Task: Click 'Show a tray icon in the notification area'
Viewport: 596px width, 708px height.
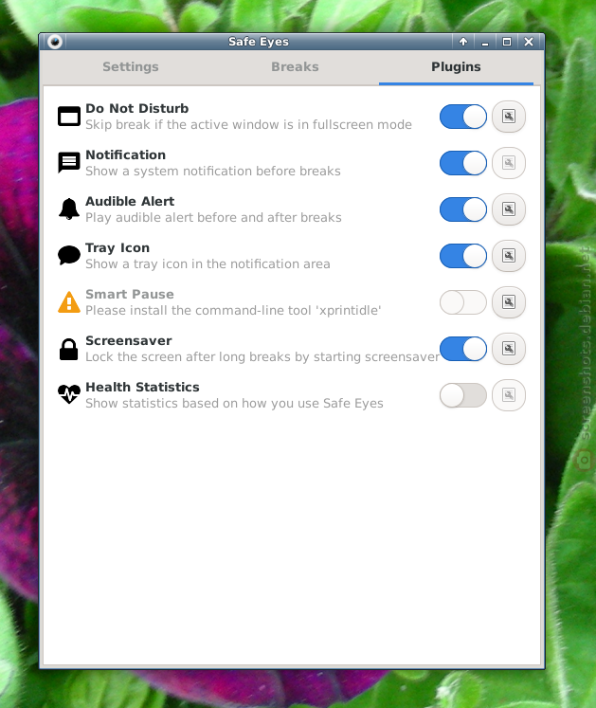Action: [208, 264]
